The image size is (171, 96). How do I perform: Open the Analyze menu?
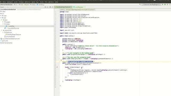[21, 2]
